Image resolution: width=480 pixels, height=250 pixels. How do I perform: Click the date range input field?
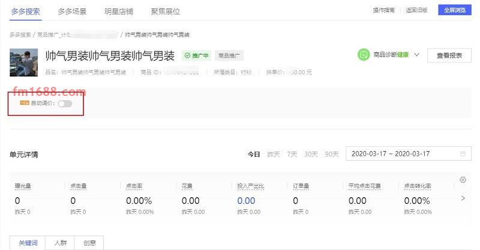point(409,153)
